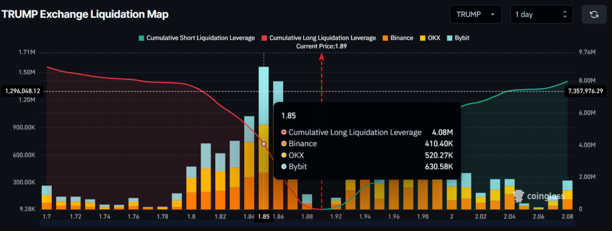Viewport: 612px width, 231px height.
Task: Click the OKX 520.27K tooltip row
Action: (367, 155)
